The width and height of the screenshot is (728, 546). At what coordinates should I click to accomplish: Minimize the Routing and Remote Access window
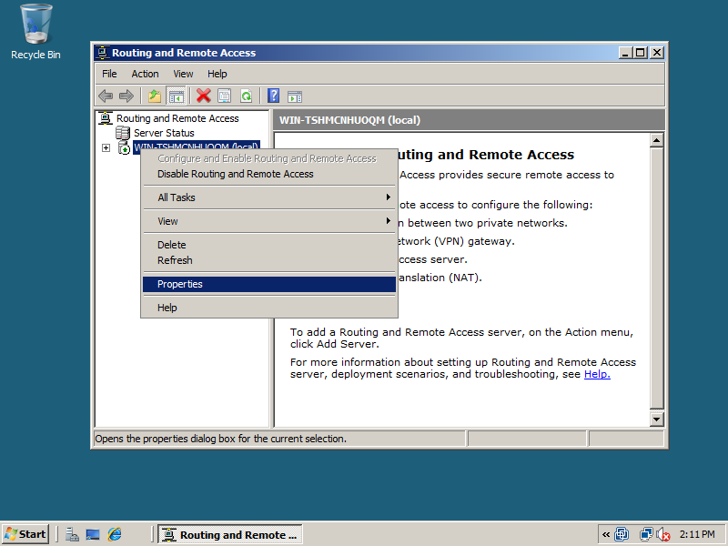coord(626,53)
